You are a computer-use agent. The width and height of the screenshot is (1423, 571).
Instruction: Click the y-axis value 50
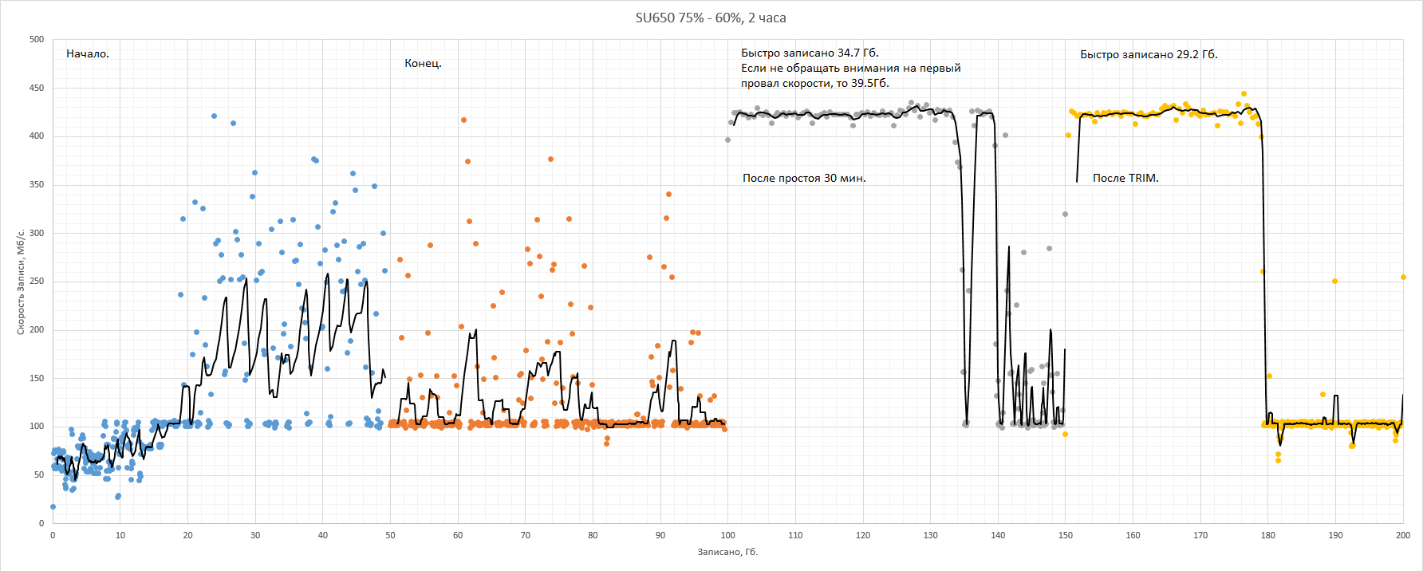tap(39, 475)
